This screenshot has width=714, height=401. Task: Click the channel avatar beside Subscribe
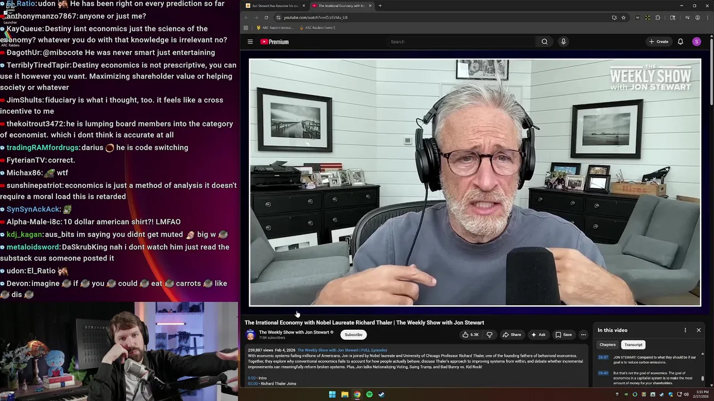[x=250, y=335]
